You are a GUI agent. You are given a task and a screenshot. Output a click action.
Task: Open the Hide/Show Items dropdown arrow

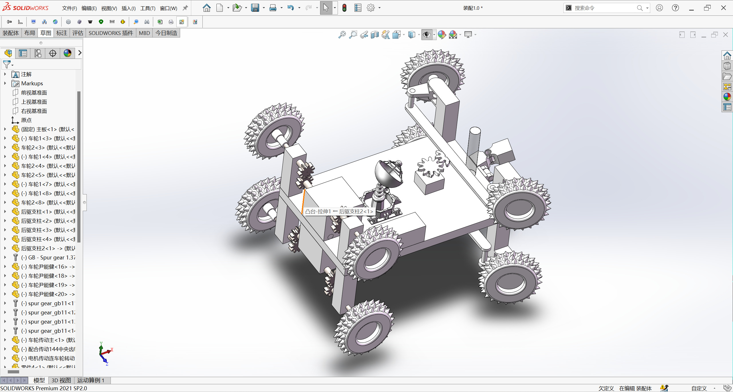click(x=434, y=35)
